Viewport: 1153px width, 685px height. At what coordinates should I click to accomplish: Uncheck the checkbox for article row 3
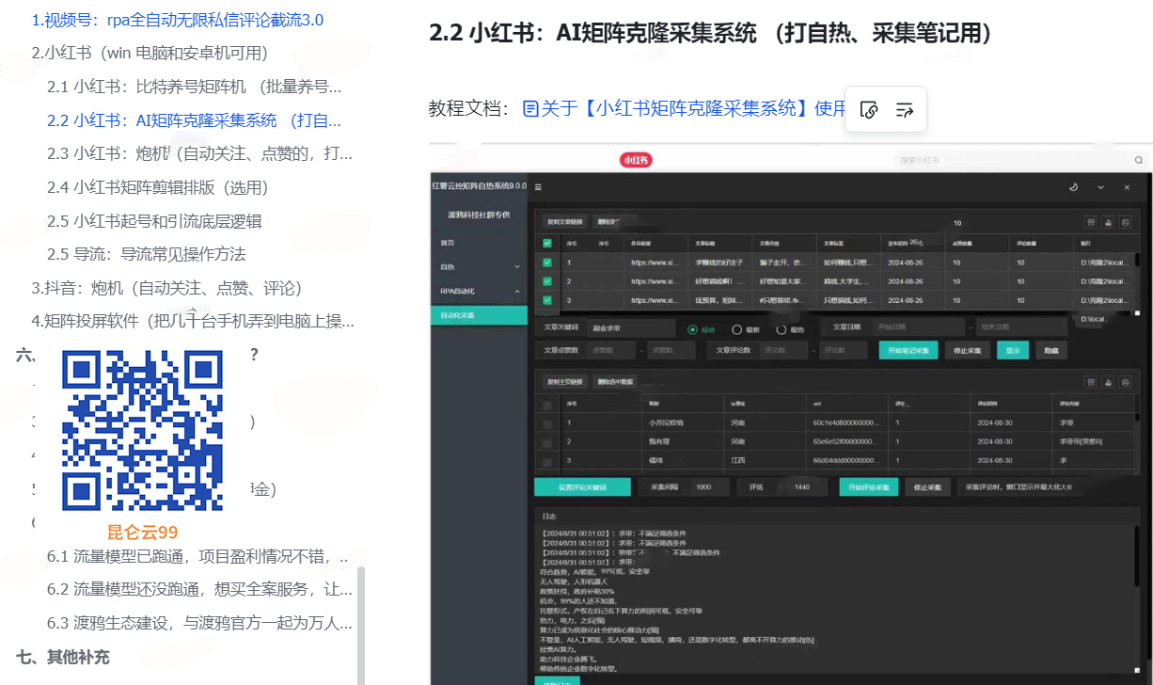(x=548, y=300)
